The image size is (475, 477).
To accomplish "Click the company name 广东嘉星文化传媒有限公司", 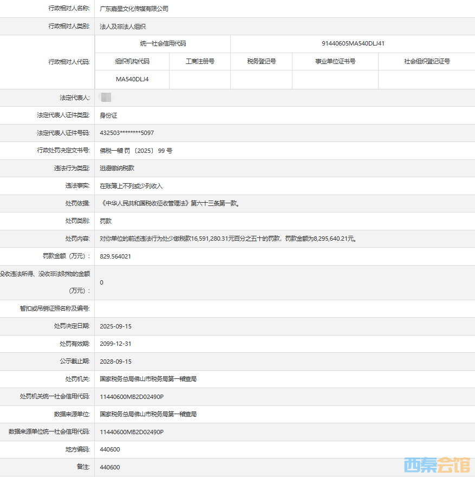I will click(134, 9).
